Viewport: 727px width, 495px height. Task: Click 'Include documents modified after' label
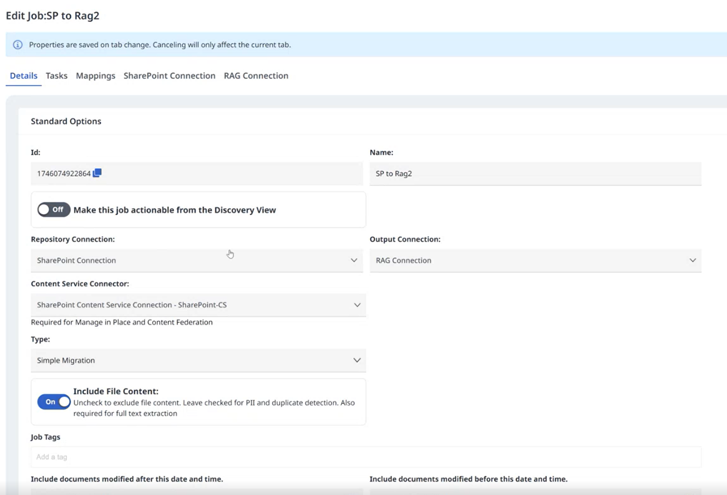click(127, 479)
